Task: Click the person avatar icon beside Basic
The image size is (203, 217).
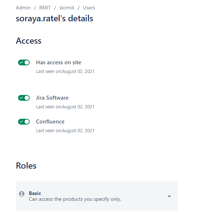Action: pos(22,194)
